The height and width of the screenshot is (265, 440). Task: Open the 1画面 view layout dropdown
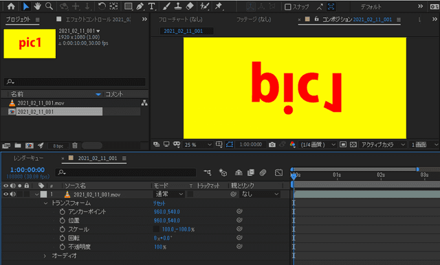(x=424, y=145)
